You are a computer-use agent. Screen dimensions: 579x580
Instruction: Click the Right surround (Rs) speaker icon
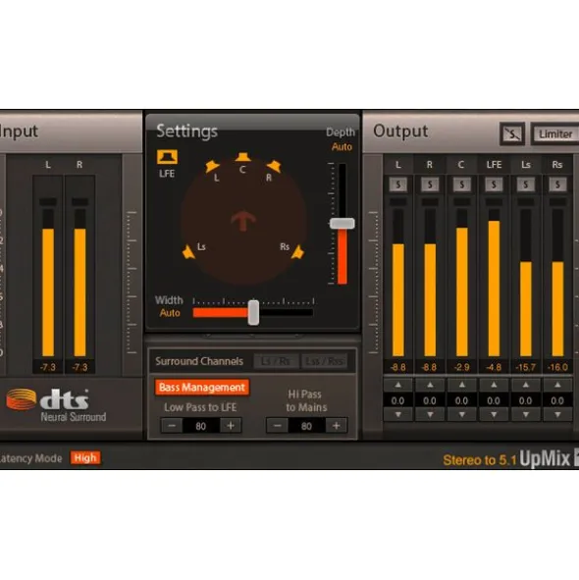297,252
